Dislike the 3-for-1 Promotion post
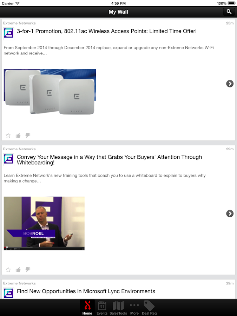The height and width of the screenshot is (316, 237). pos(28,136)
